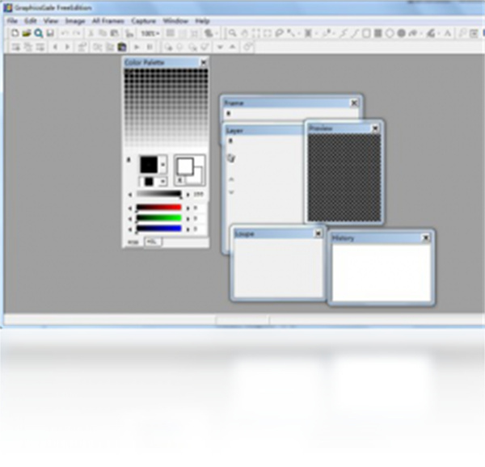Switch to the RGB tab
485x467 pixels.
click(x=133, y=242)
